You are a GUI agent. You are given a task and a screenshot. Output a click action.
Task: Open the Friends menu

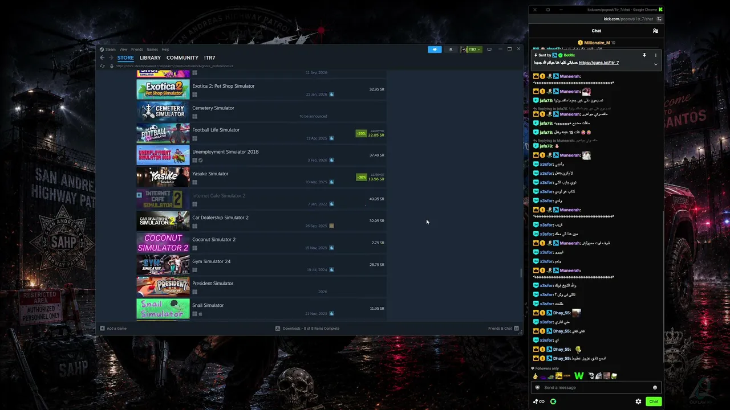[x=137, y=50]
